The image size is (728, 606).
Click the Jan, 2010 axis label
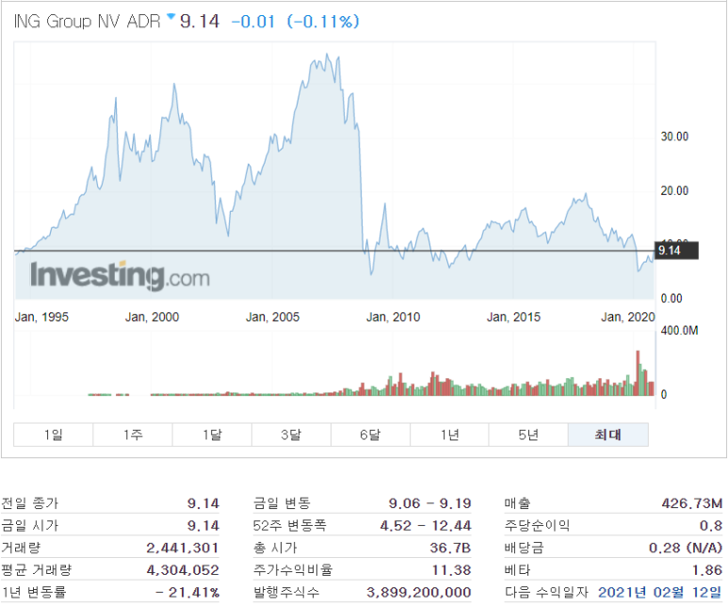point(394,317)
